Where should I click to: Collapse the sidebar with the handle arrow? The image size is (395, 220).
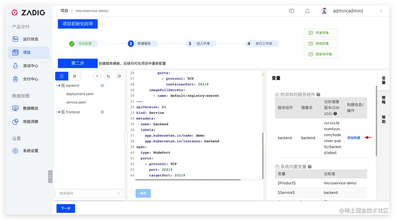click(x=50, y=177)
